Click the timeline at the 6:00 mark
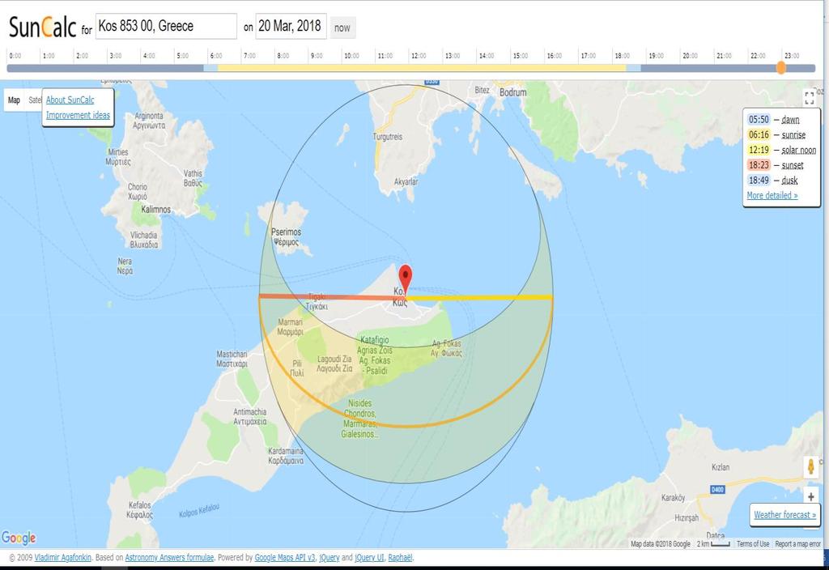The width and height of the screenshot is (829, 570). pyautogui.click(x=208, y=68)
